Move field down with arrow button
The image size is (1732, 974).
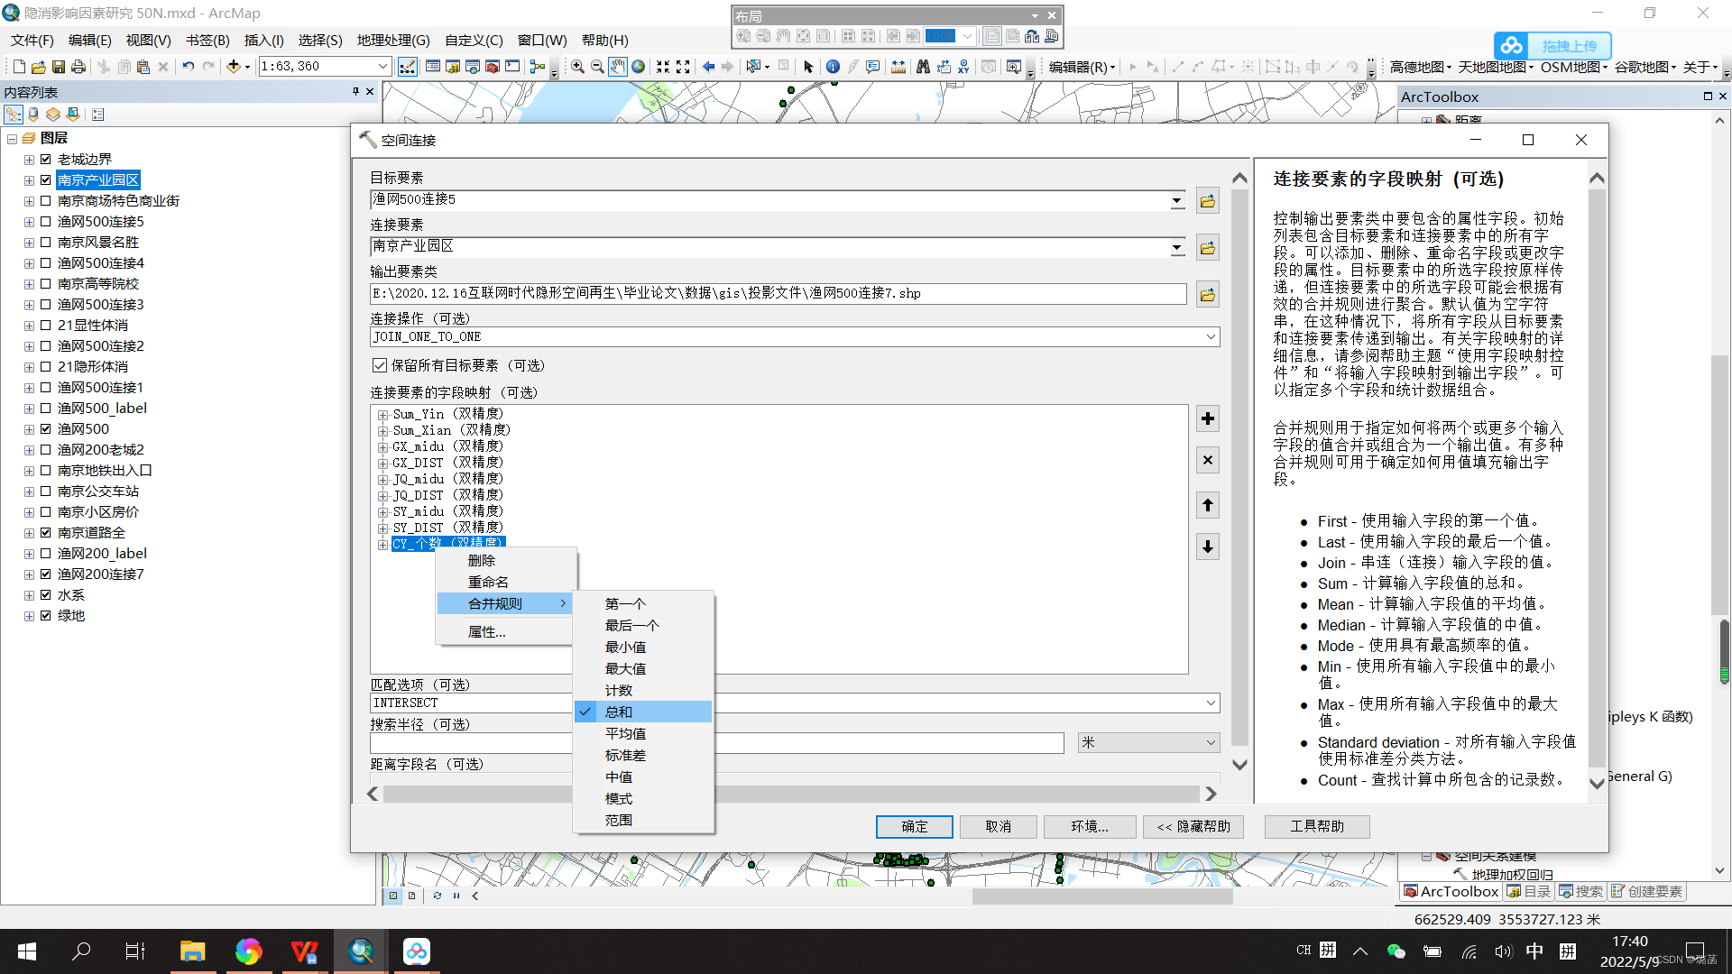(1207, 547)
